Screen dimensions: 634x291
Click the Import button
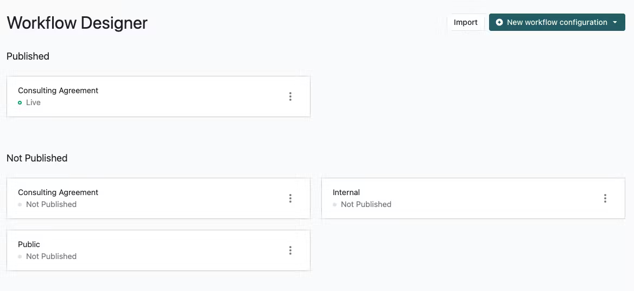(465, 22)
